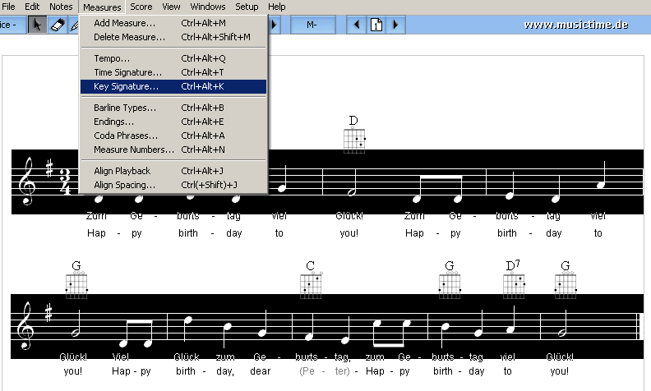Viewport: 651px width, 391px height.
Task: Click the D7 chord guitar diagram
Action: coord(514,285)
